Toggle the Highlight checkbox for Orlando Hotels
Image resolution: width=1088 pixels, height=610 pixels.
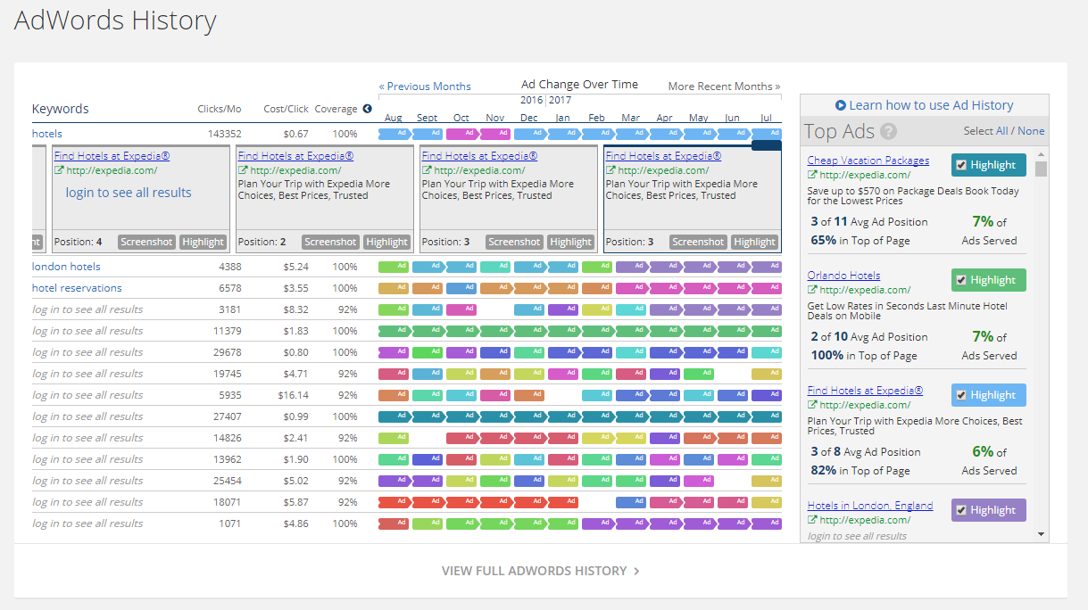(961, 280)
